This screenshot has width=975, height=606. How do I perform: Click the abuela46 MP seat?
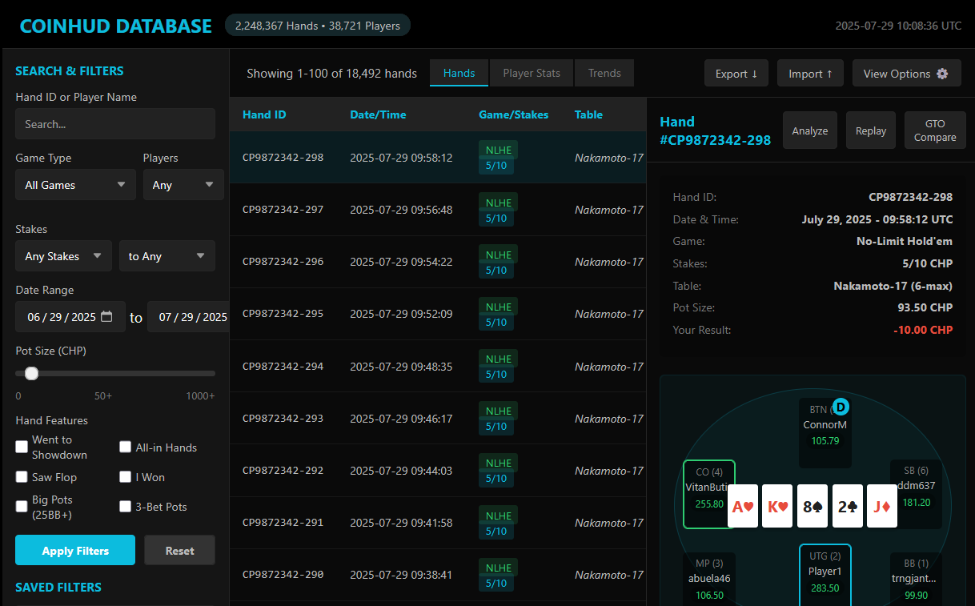[x=709, y=580]
